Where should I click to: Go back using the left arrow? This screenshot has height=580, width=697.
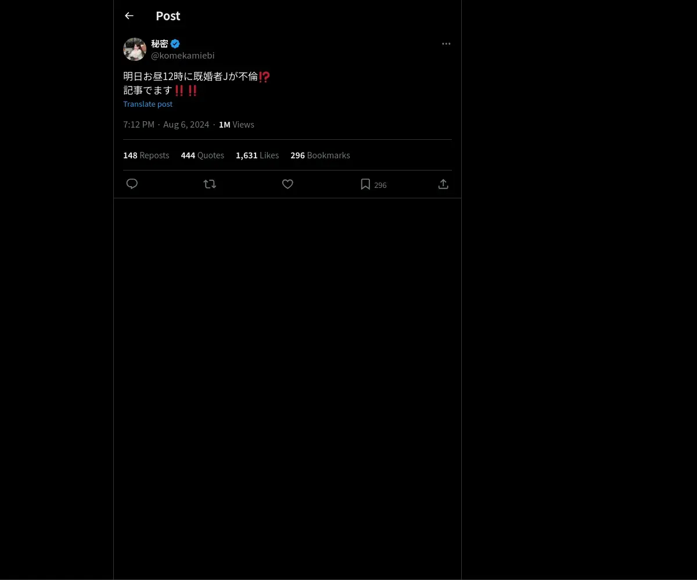point(129,16)
